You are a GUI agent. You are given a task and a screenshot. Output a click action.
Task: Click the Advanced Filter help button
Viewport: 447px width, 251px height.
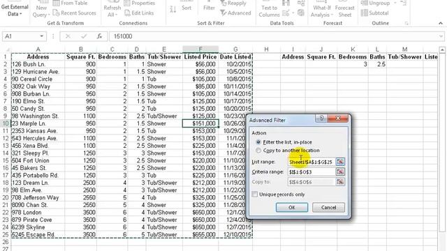coord(321,118)
